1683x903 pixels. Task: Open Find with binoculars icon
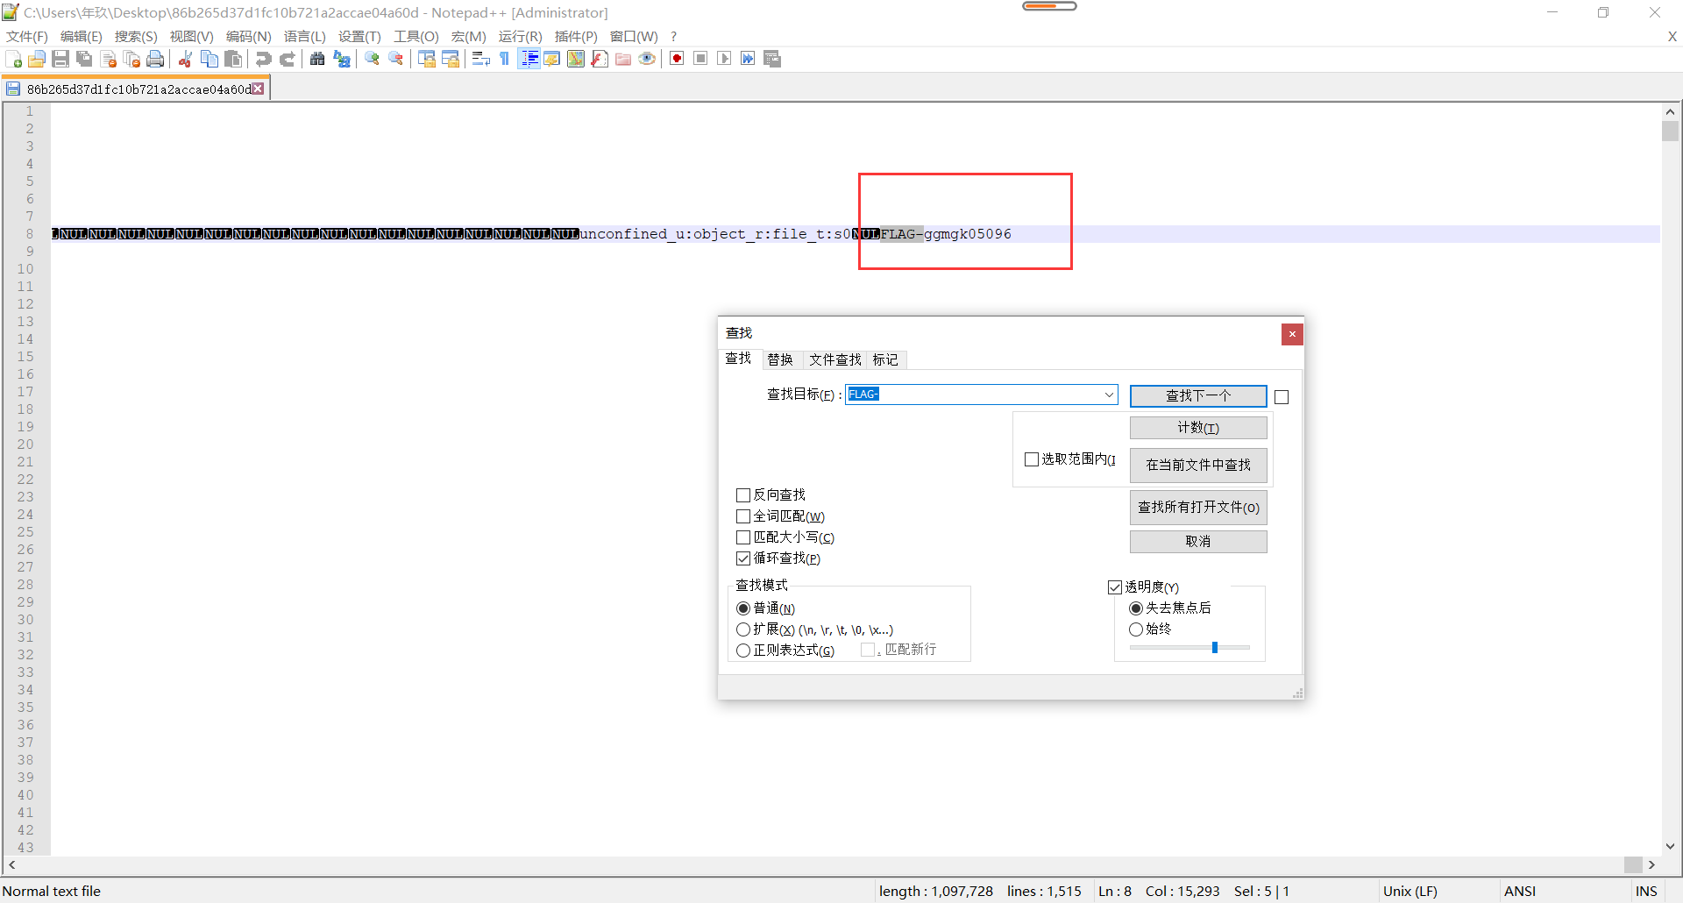click(317, 59)
